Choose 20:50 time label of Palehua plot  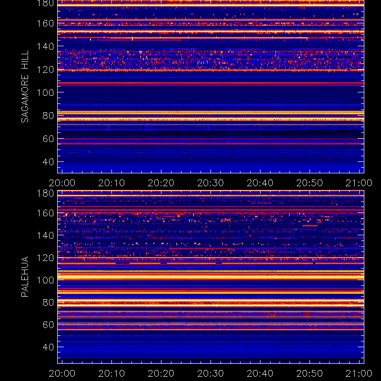click(310, 373)
